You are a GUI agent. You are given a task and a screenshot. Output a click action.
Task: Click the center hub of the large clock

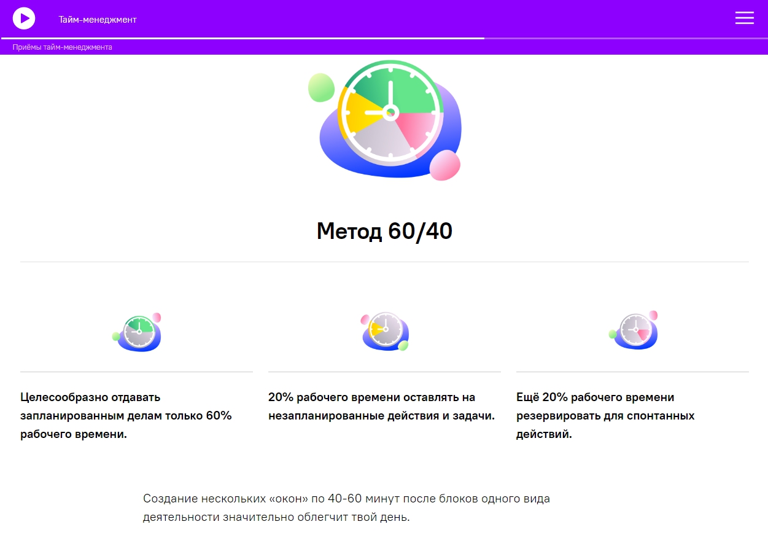point(390,112)
